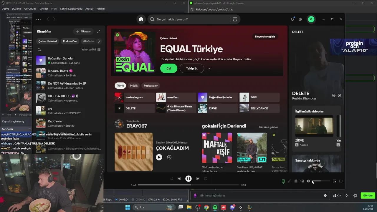The image size is (377, 212).
Task: Open the lyrics microphone icon
Action: pyautogui.click(x=290, y=181)
